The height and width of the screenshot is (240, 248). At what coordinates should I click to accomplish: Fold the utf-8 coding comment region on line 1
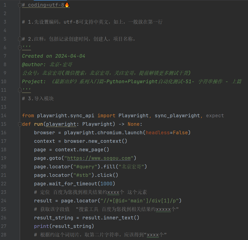pyautogui.click(x=19, y=5)
